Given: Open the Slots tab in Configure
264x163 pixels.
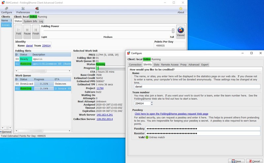Looking at the screenshot, I should point(156,64).
